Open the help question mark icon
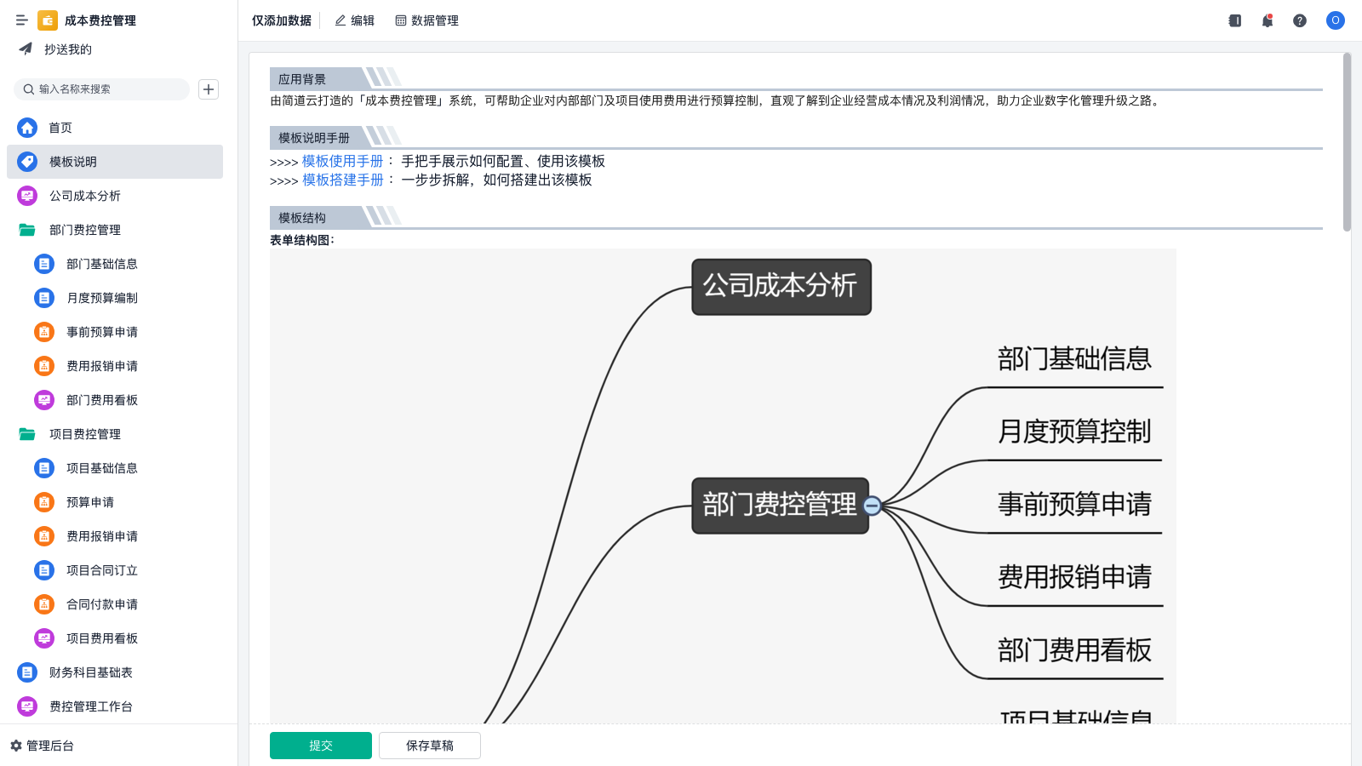Screen dimensions: 1362x766 click(1300, 20)
